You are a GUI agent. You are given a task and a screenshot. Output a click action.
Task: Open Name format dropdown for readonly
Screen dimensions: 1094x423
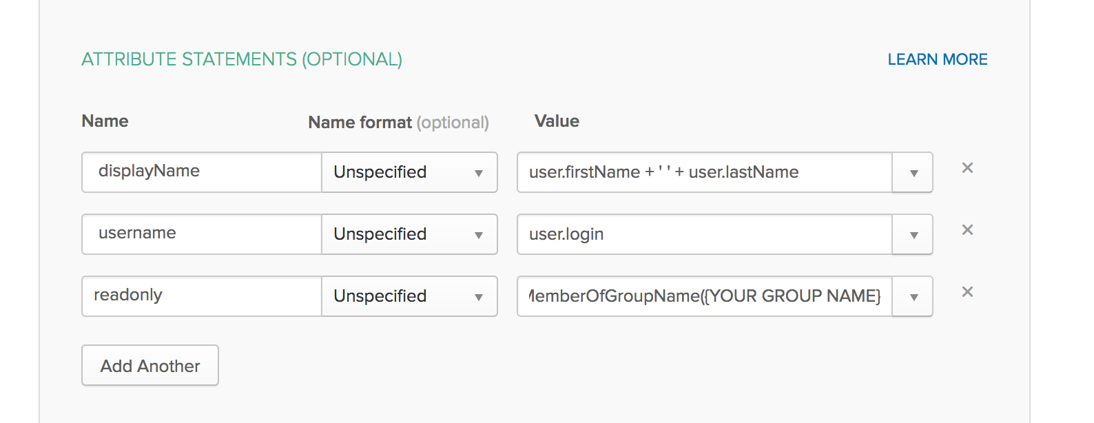pos(409,296)
